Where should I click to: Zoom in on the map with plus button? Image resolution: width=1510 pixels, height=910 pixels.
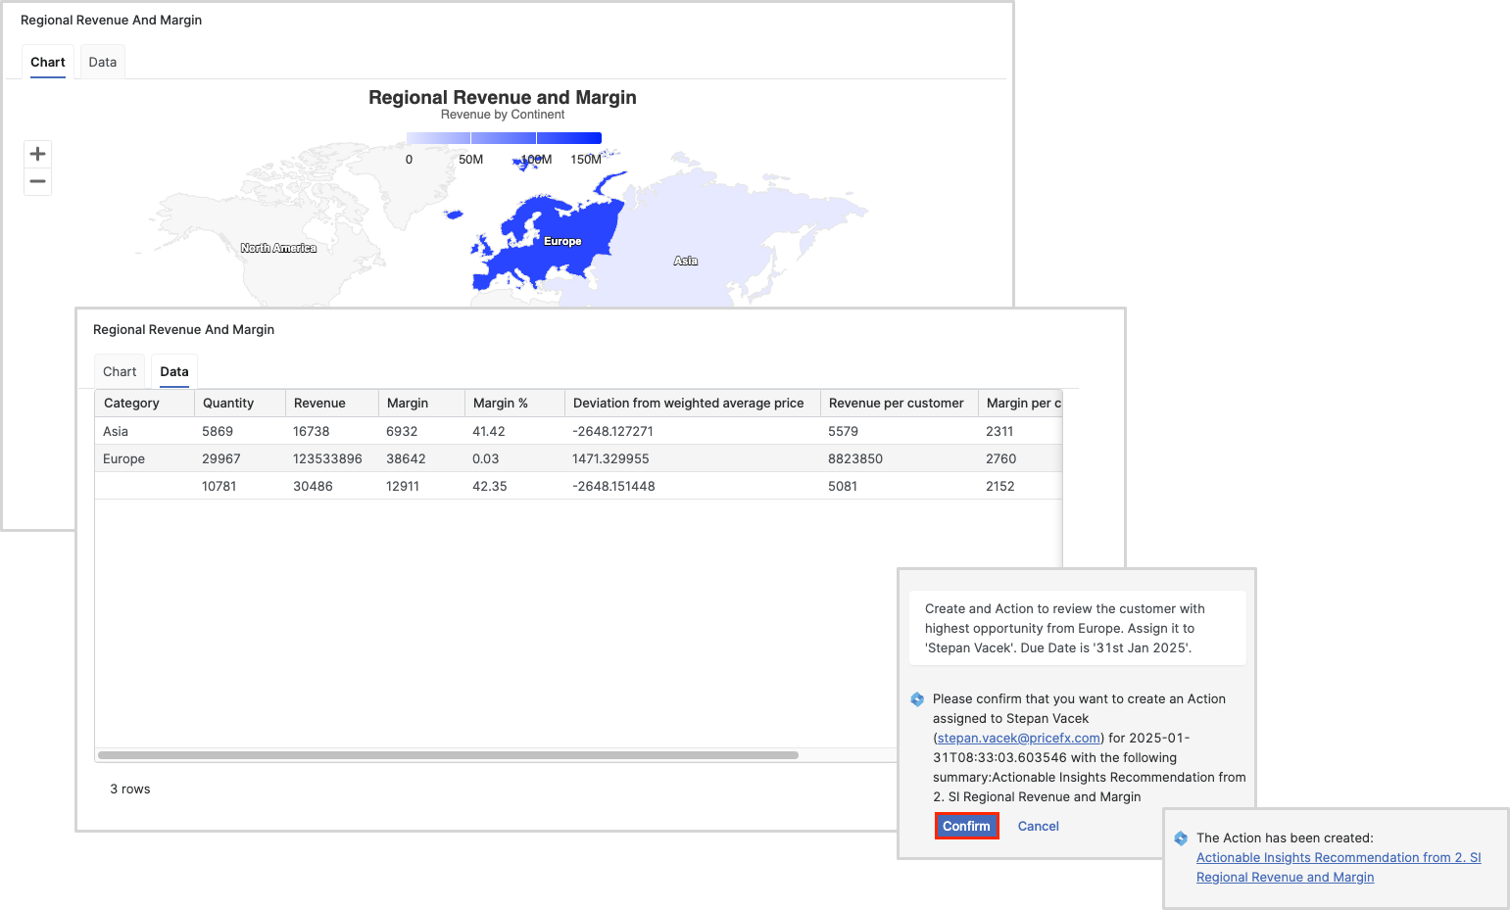click(x=38, y=154)
